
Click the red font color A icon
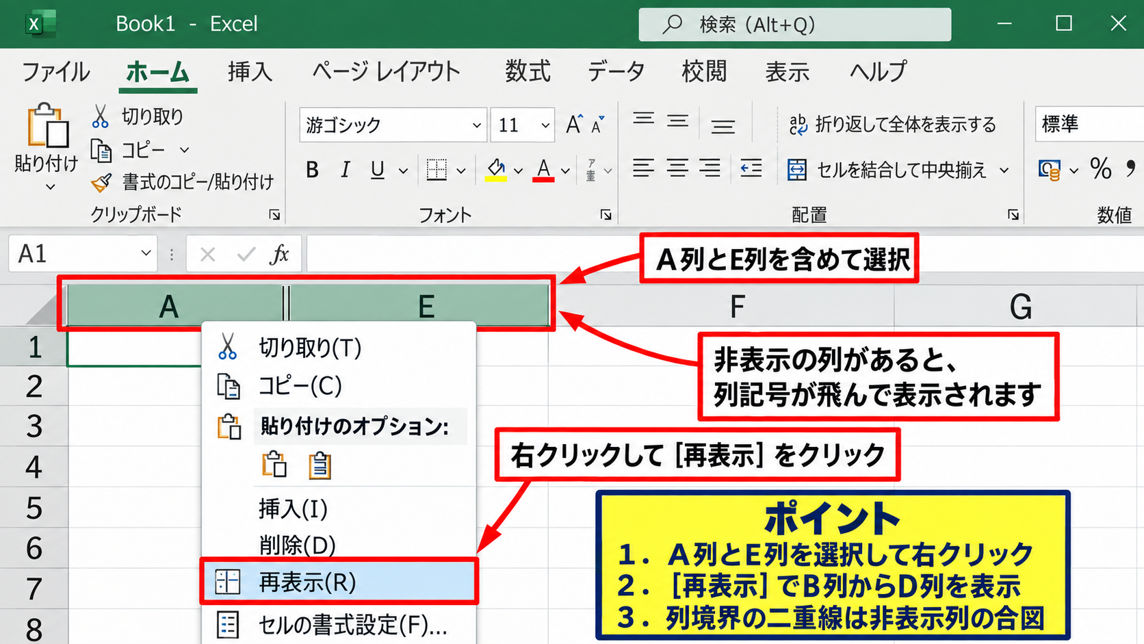[544, 170]
